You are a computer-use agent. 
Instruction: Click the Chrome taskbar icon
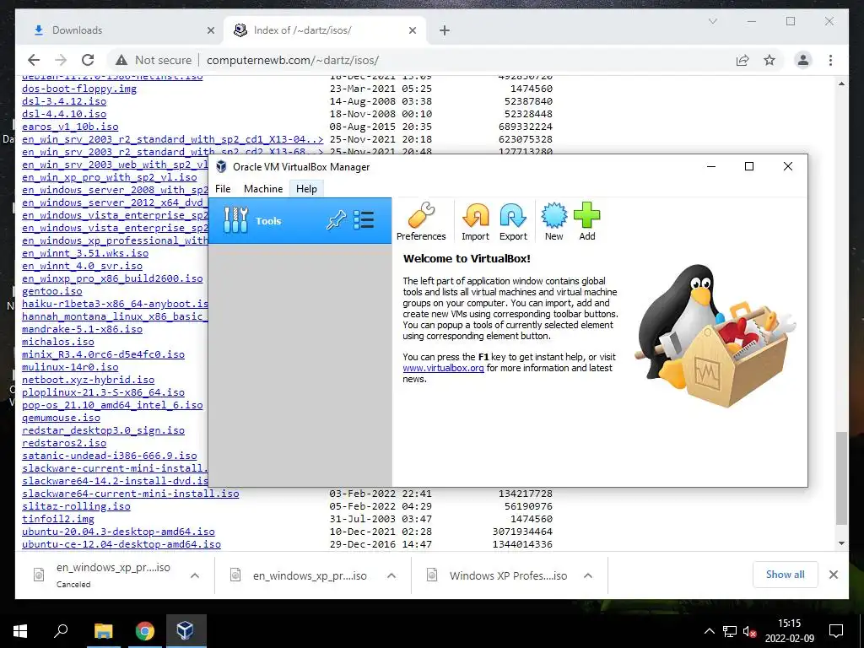pyautogui.click(x=144, y=631)
